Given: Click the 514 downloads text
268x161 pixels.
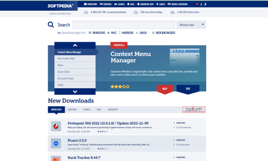Looking at the screenshot, I should tap(183, 145).
